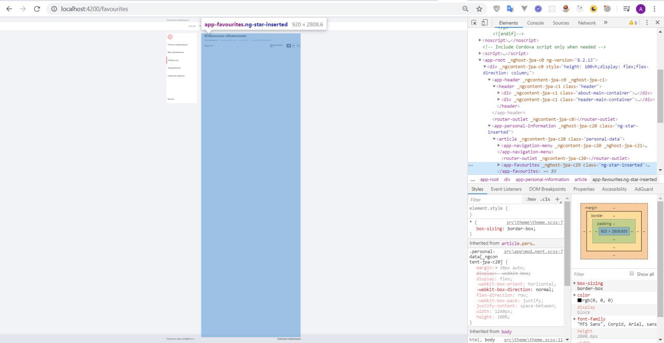
Task: Click the warning count badge showing 6
Action: pos(633,23)
